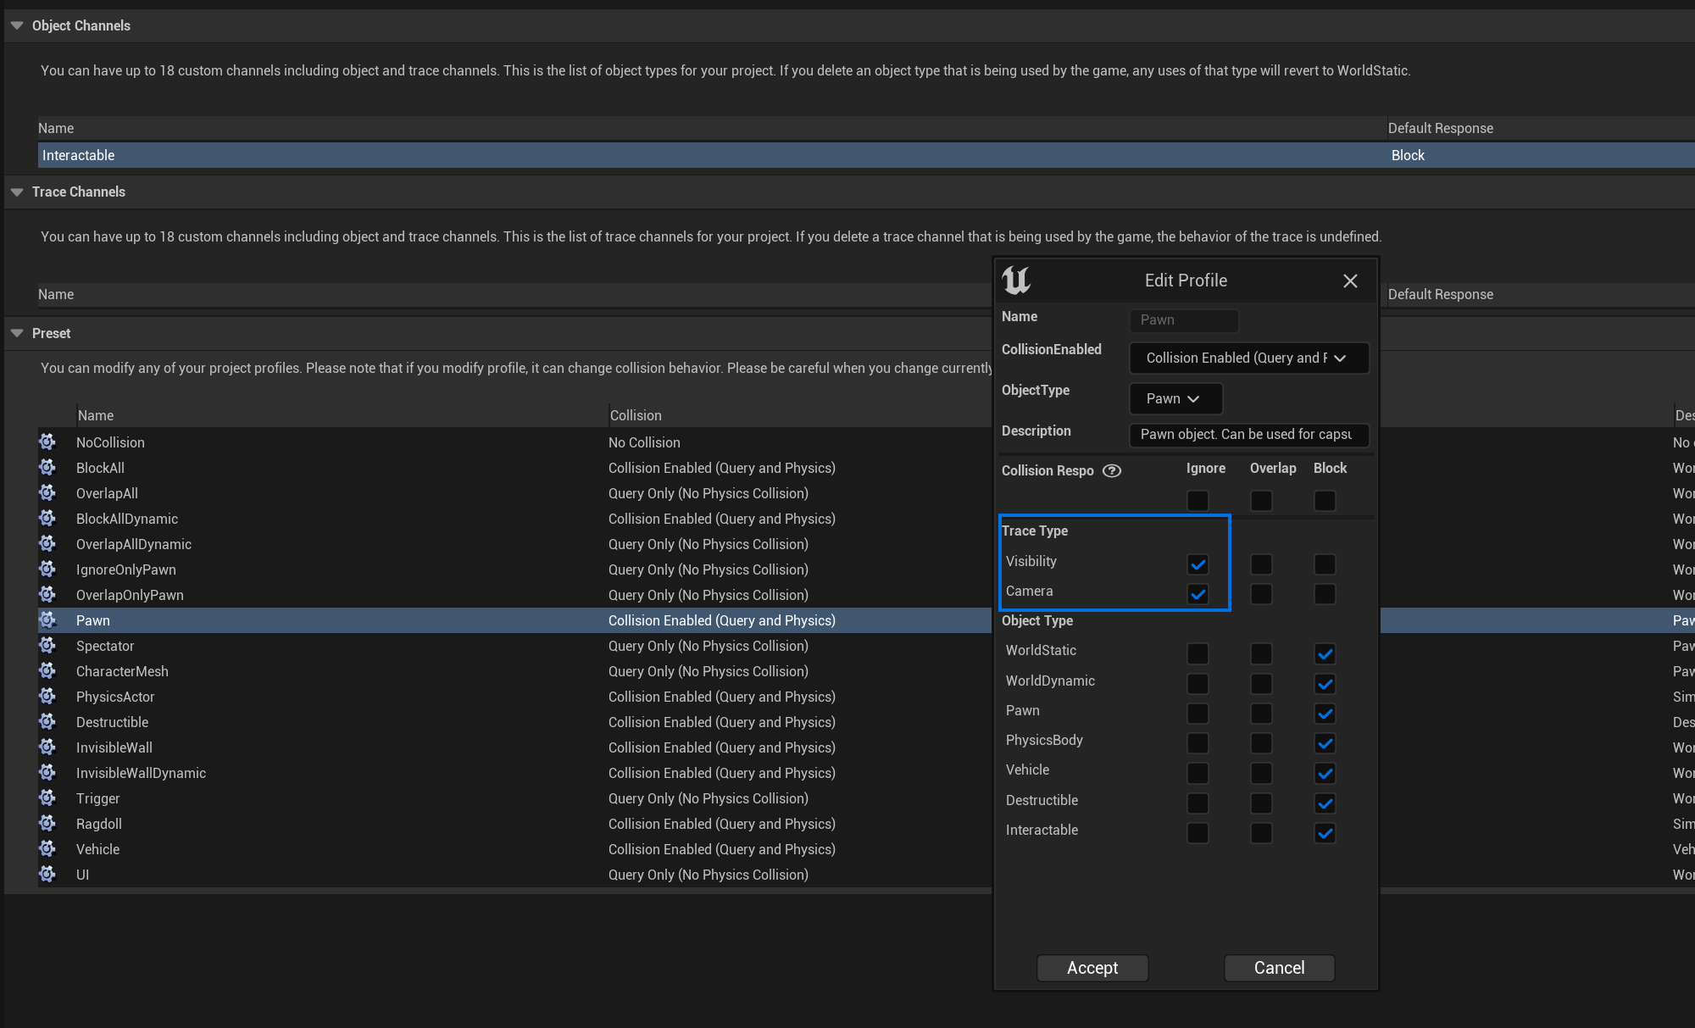Click the gear icon beside NoCollision preset
This screenshot has height=1028, width=1695.
click(x=47, y=442)
